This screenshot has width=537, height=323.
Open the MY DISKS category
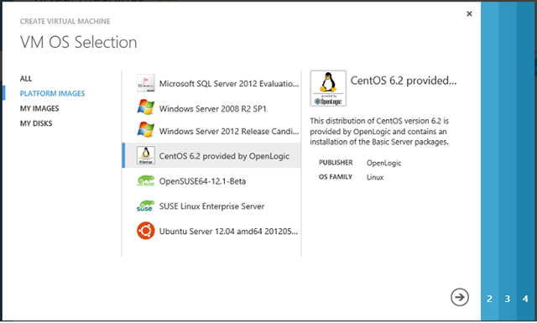click(x=36, y=123)
